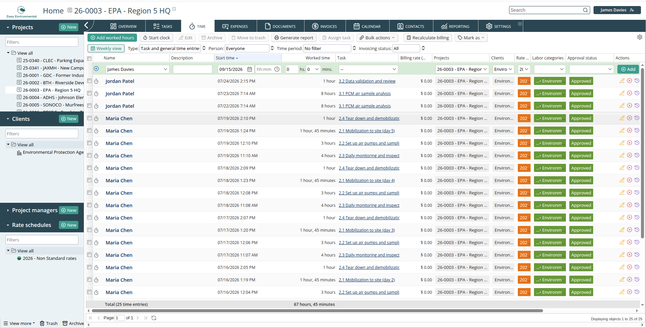This screenshot has height=328, width=646.
Task: Open Archive at the bottom of the sidebar
Action: point(73,323)
